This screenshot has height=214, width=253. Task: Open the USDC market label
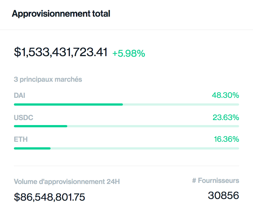click(23, 118)
